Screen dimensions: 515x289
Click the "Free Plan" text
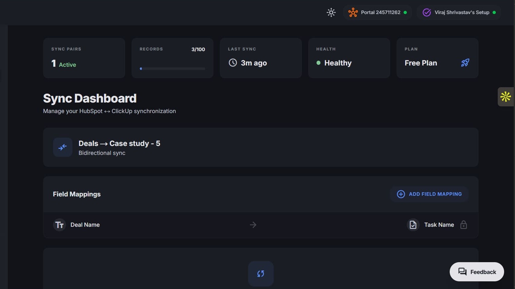tap(421, 63)
